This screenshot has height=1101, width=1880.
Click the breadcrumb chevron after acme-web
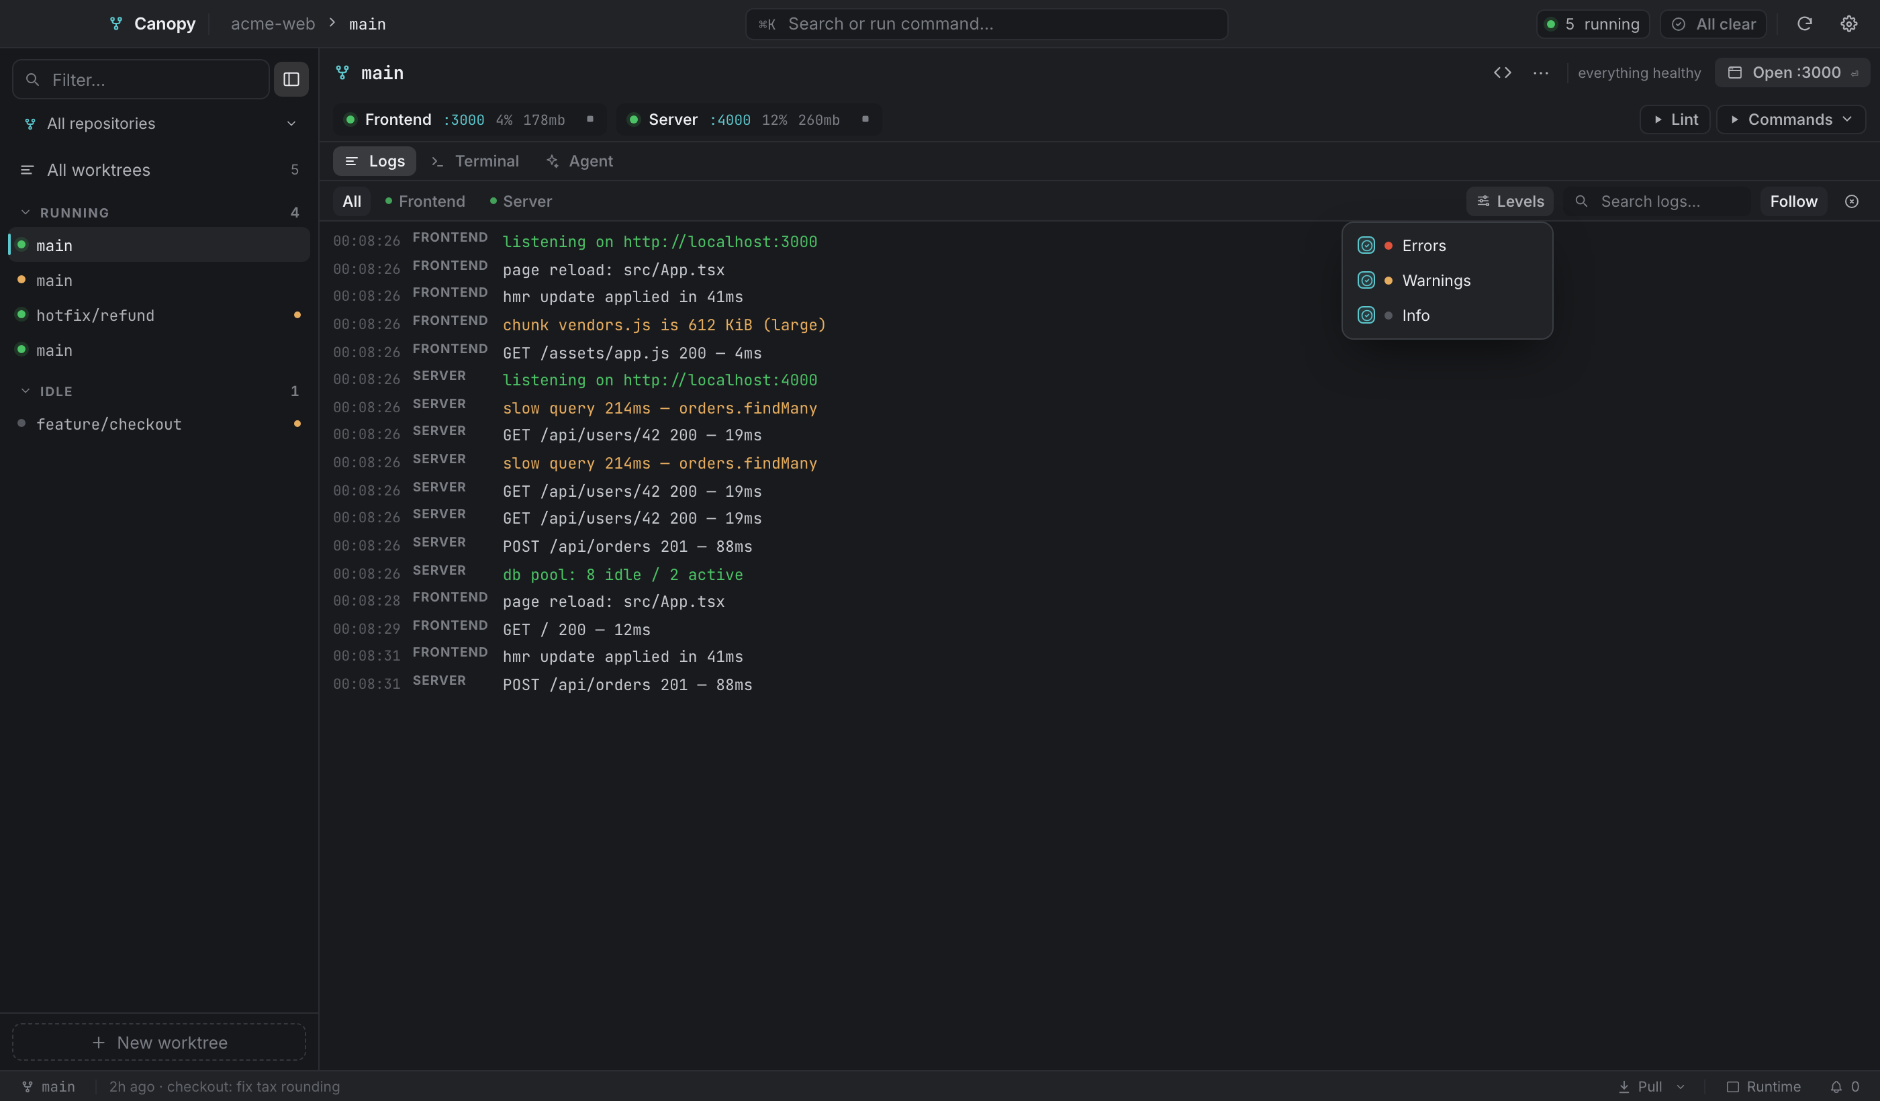pyautogui.click(x=332, y=23)
